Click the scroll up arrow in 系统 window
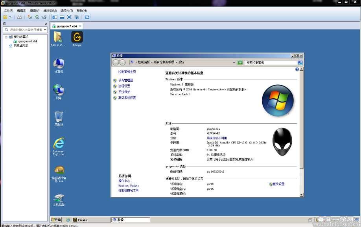 301,69
